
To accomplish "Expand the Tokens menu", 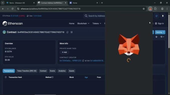I will coord(97,23).
